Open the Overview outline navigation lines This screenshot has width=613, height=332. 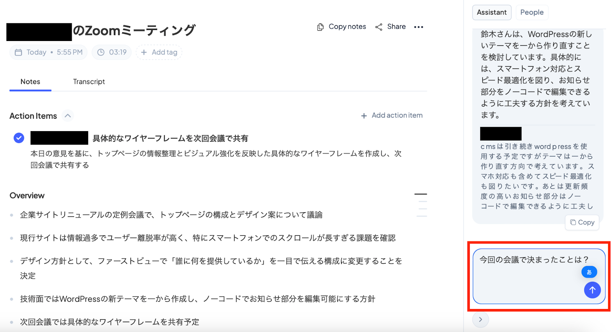point(421,205)
